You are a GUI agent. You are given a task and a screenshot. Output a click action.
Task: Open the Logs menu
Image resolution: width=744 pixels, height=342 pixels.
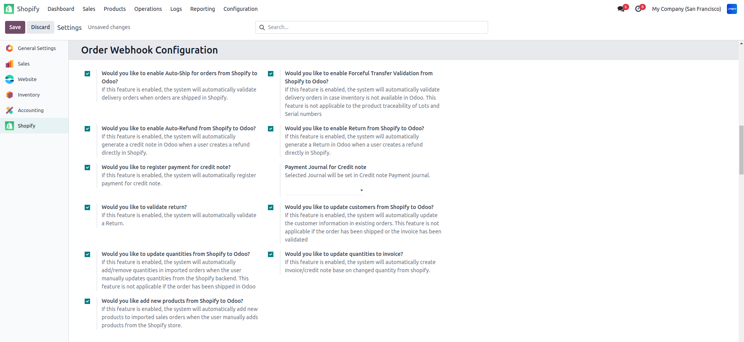176,9
